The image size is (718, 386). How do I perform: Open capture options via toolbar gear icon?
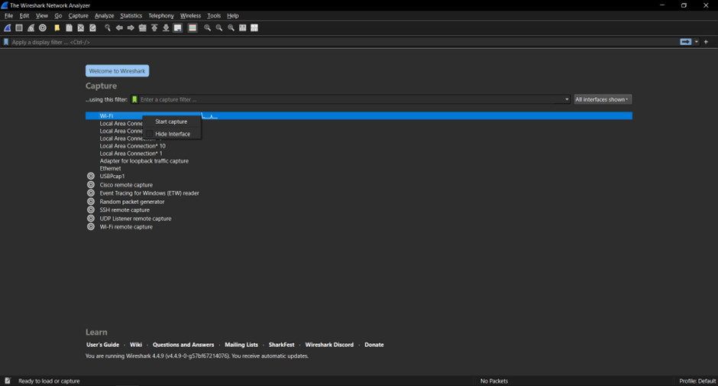pos(43,28)
